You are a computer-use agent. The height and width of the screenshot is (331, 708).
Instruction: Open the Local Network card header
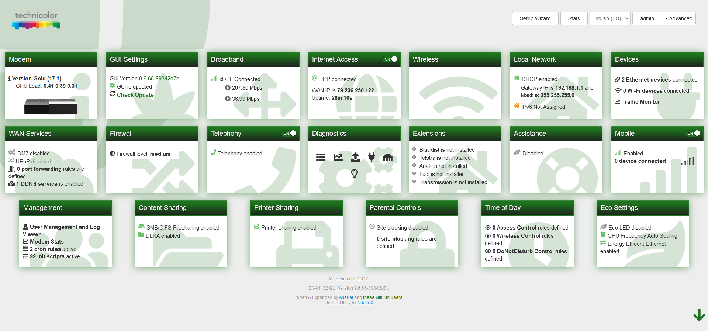(x=556, y=59)
